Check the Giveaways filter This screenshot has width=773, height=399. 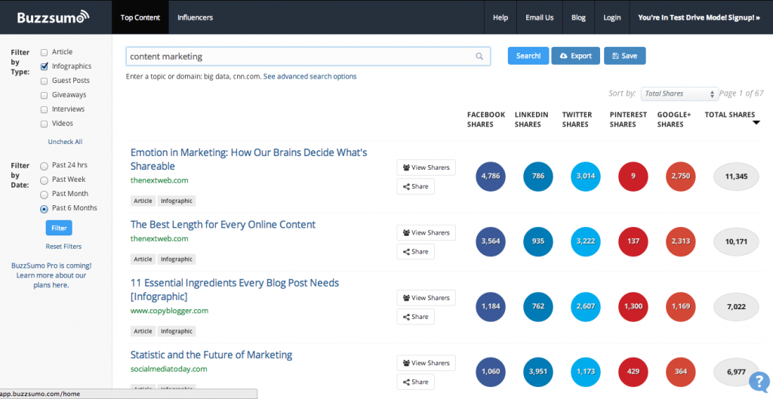tap(44, 95)
